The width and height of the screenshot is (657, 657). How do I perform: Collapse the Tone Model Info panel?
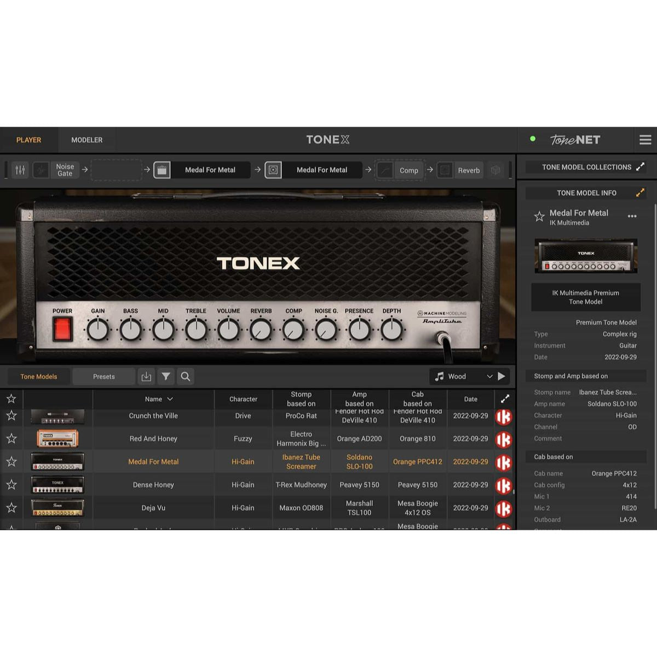[640, 193]
